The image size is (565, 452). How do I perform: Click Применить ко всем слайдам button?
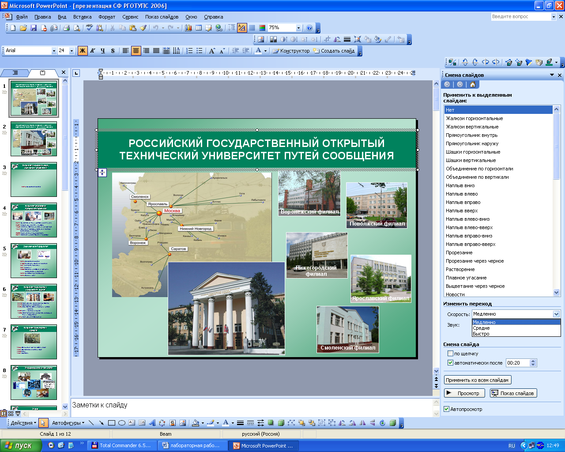point(477,380)
